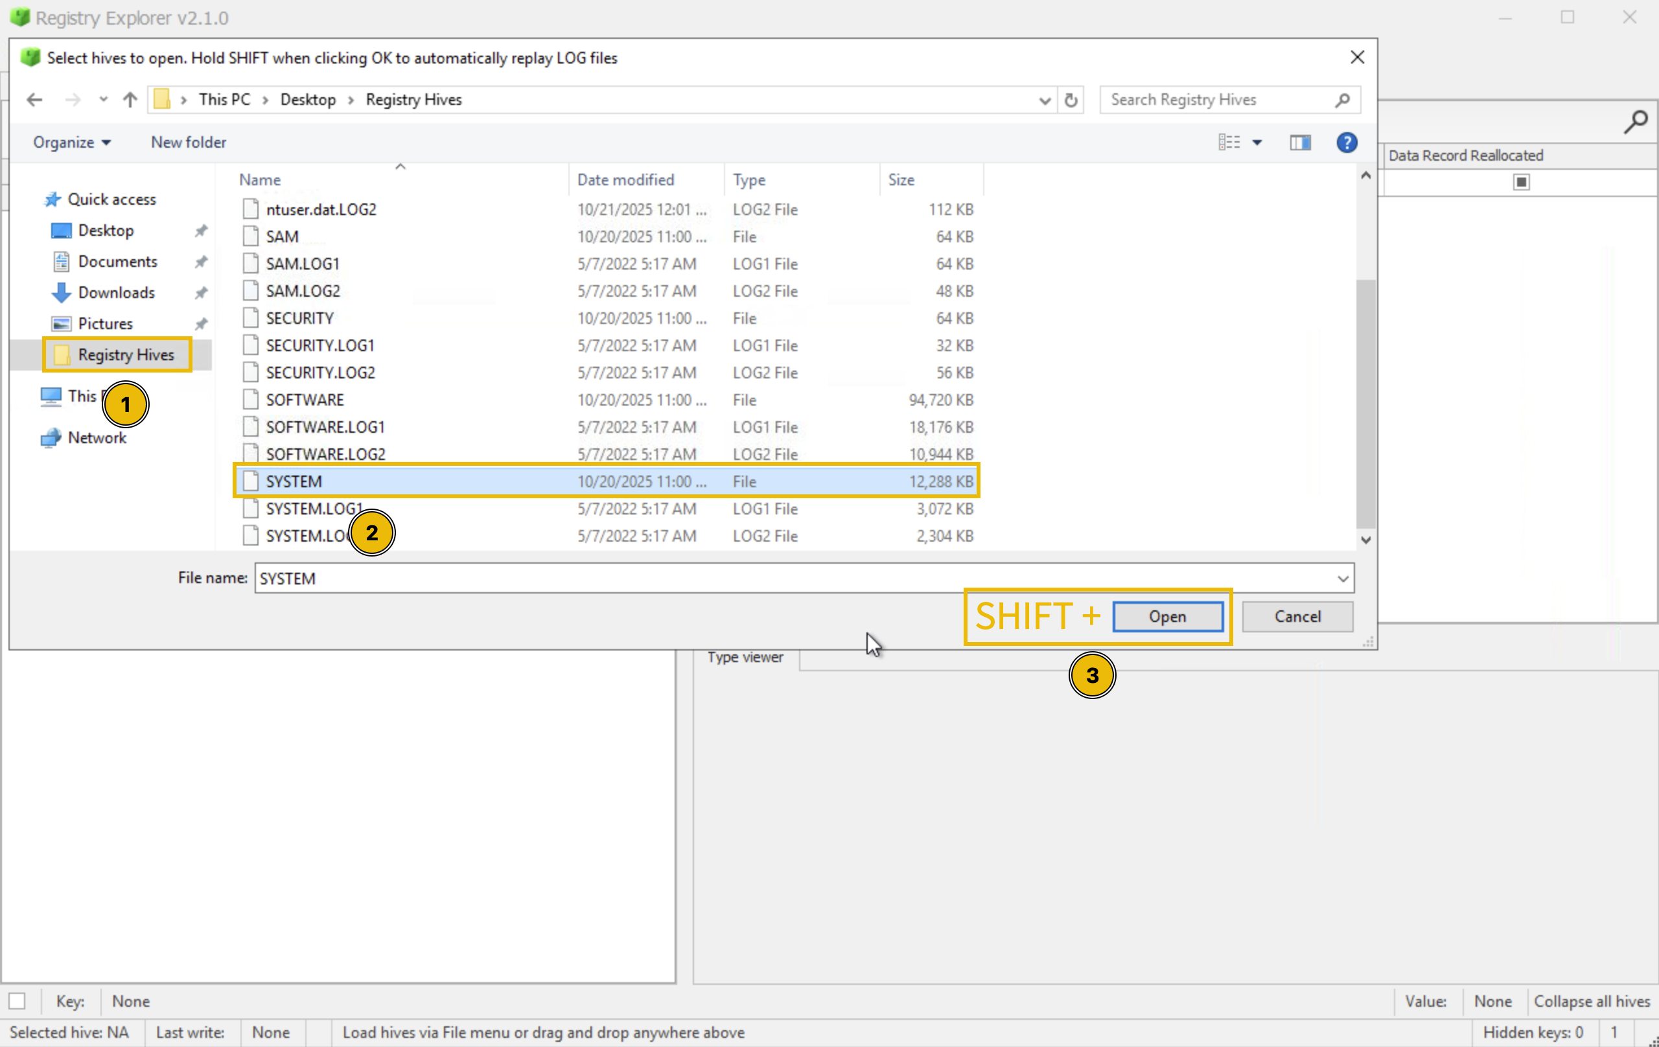
Task: Click the help icon in the file dialog
Action: pos(1346,143)
